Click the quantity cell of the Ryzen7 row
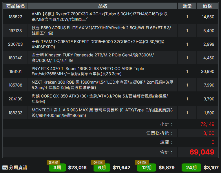 tap(187, 17)
